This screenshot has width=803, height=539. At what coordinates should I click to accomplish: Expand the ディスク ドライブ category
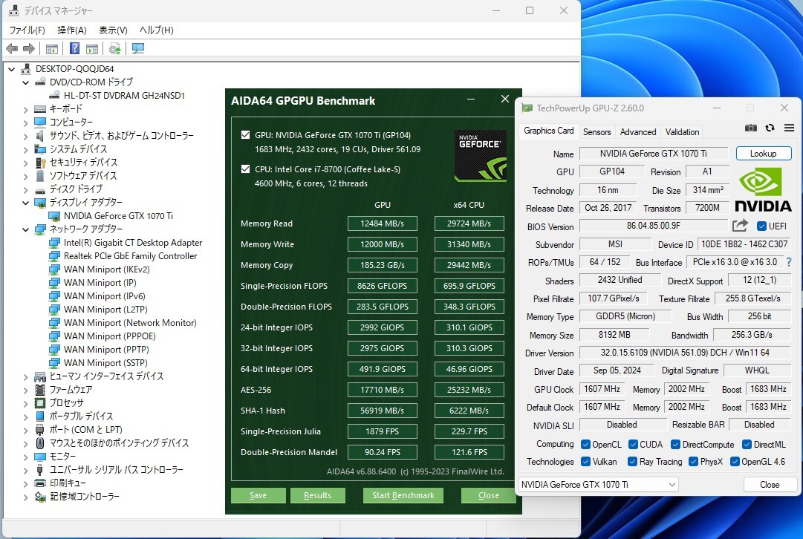[x=25, y=189]
